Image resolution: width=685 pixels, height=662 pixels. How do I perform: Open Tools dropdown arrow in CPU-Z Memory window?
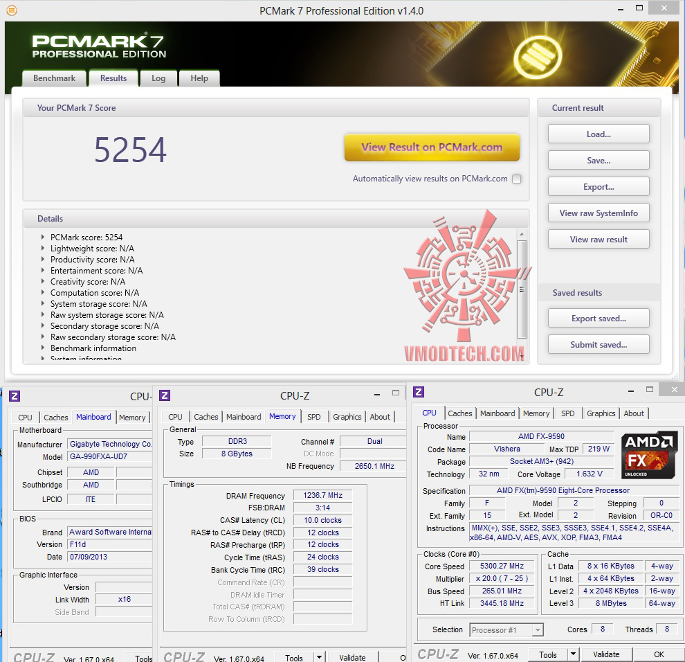tap(320, 657)
